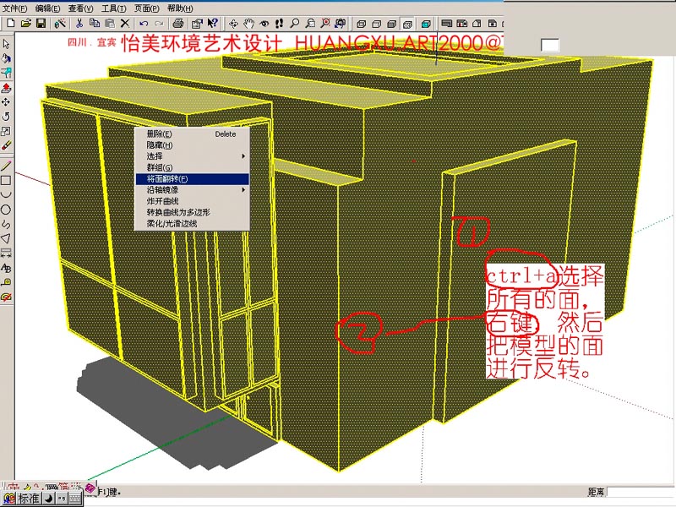Open the 帮助(H) menu
This screenshot has height=507, width=676.
point(180,8)
